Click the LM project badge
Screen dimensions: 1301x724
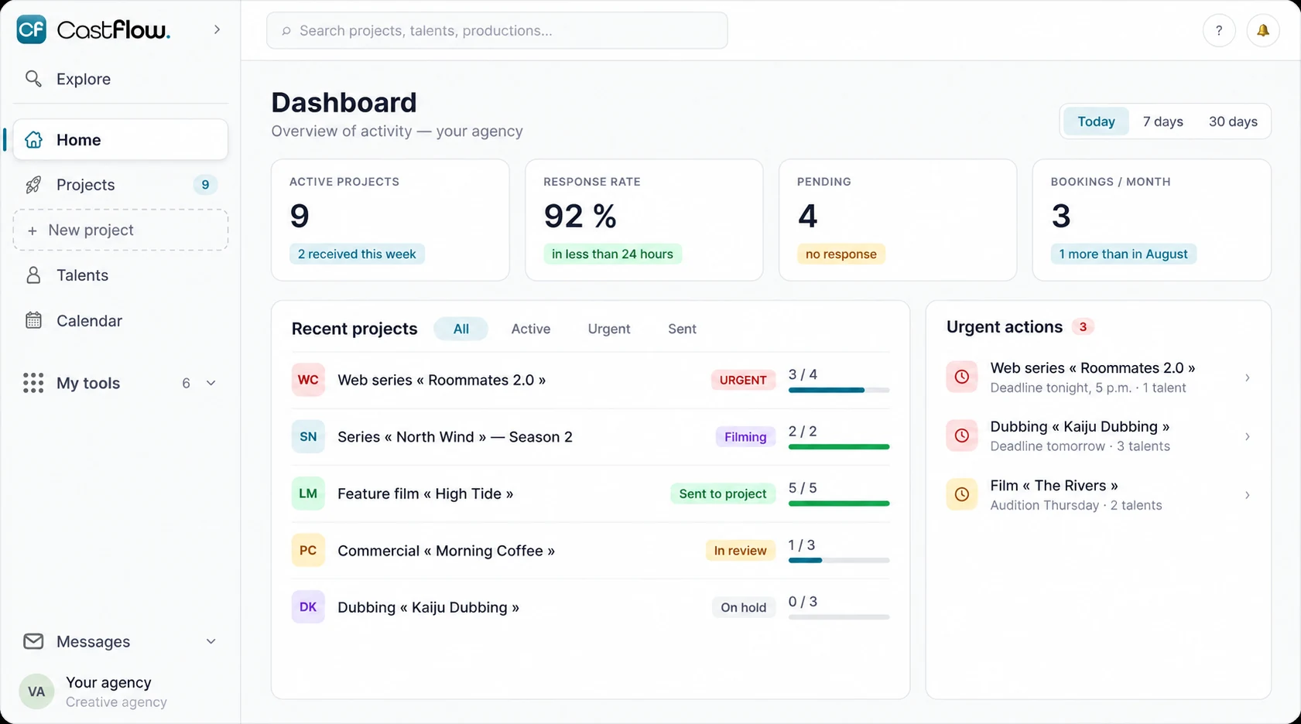tap(308, 493)
